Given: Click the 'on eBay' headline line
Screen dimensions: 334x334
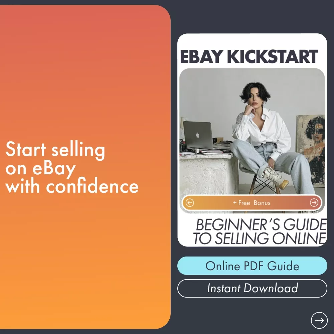Looking at the screenshot, I should coord(40,169).
